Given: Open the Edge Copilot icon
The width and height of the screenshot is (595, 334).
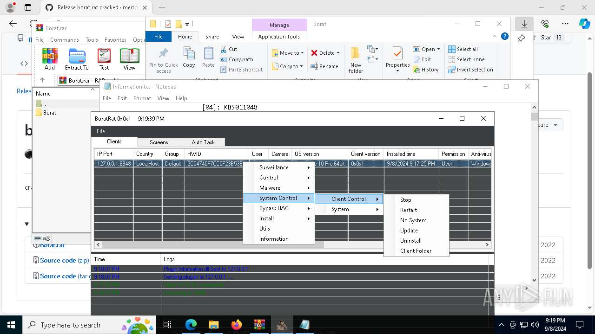Looking at the screenshot, I should pos(584,24).
